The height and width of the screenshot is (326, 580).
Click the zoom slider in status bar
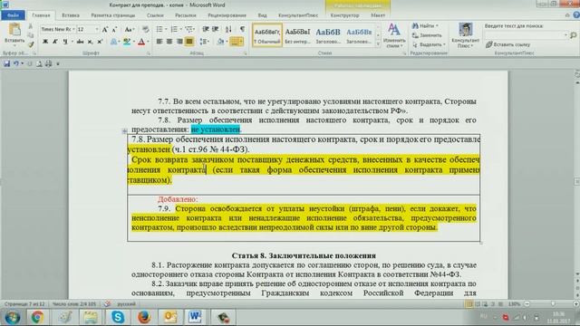(553, 304)
